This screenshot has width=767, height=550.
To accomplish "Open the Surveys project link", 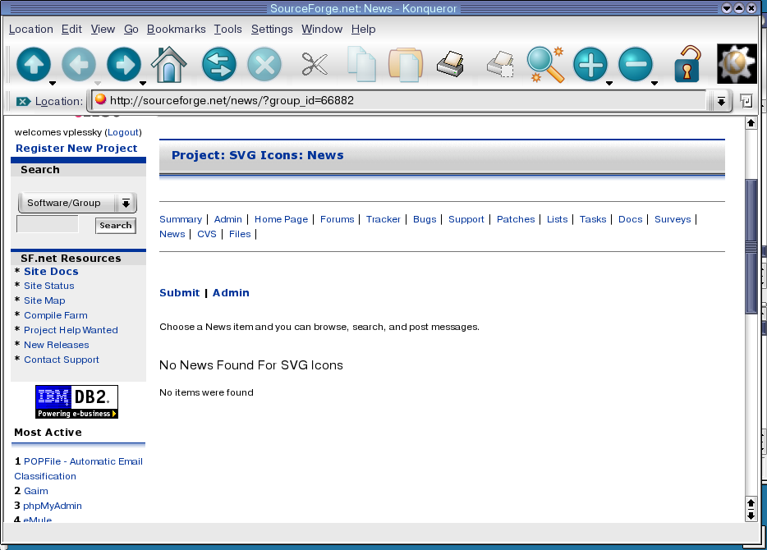I will click(x=673, y=219).
